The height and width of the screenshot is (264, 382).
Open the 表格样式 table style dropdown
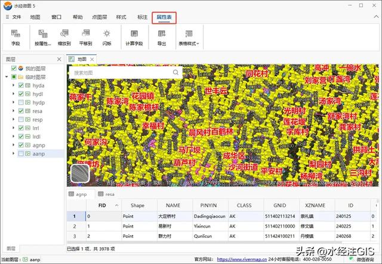189,38
